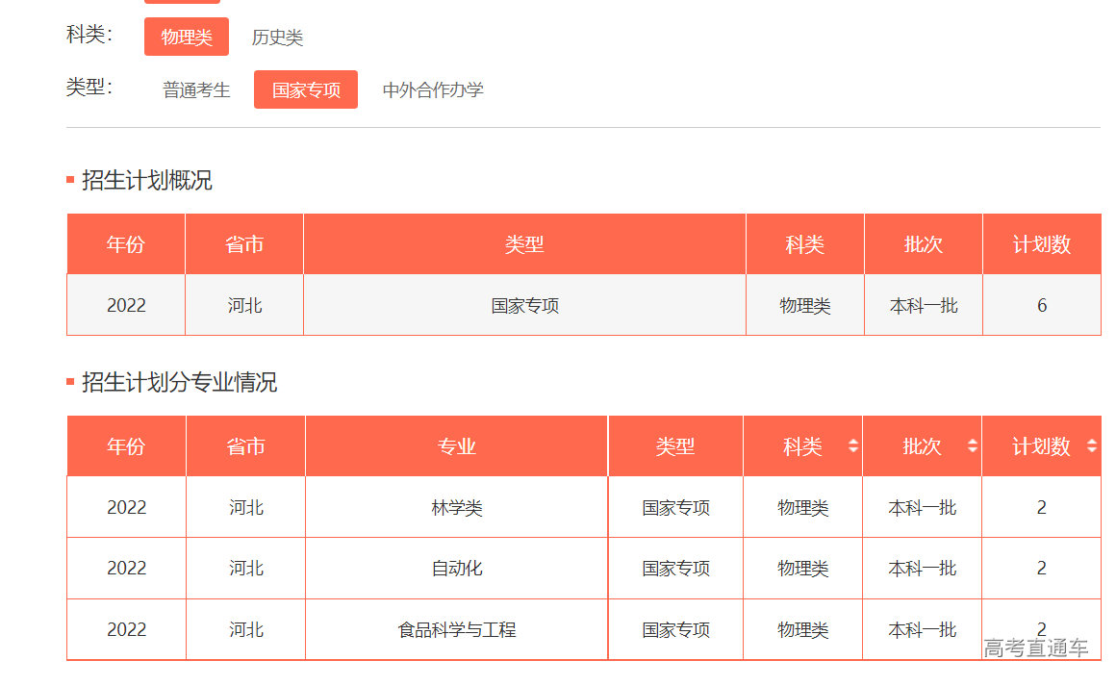
Task: Click the 2022 year cell in summary table
Action: pyautogui.click(x=125, y=304)
